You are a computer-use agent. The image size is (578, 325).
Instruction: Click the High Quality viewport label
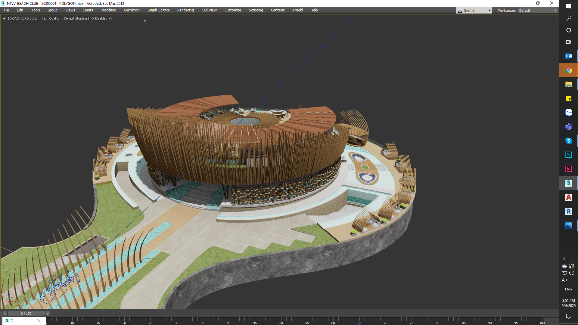[51, 18]
